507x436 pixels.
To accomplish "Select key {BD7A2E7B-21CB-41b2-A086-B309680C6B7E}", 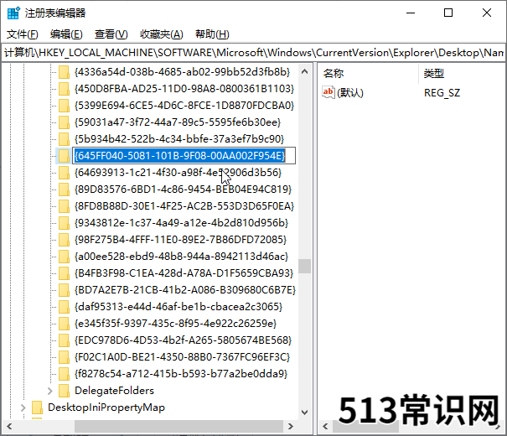I will pos(185,290).
